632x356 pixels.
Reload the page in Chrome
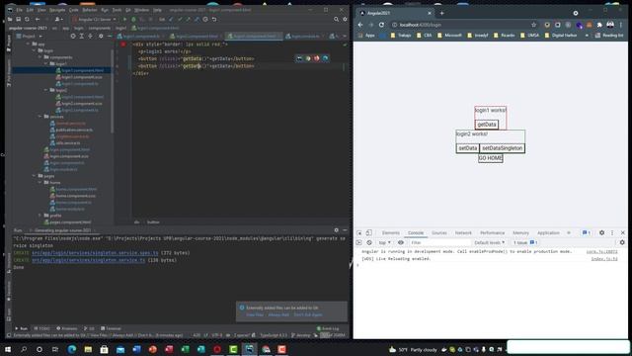(381, 25)
